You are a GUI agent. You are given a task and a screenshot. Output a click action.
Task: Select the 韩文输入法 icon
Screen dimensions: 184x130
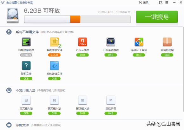[x=55, y=100]
